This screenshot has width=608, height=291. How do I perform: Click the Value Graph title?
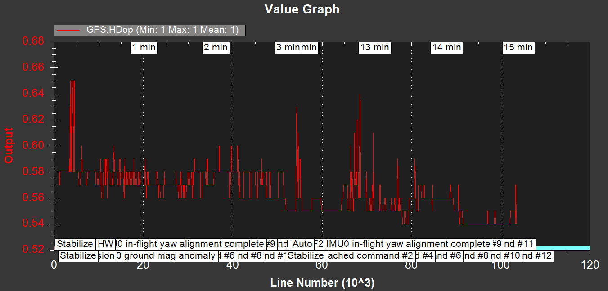[302, 9]
